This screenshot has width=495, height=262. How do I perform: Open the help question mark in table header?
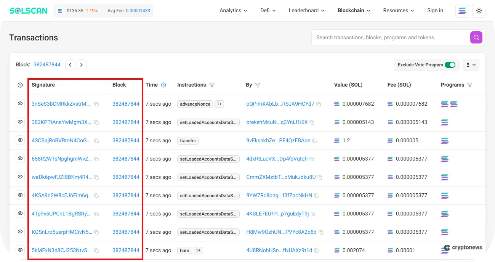[x=19, y=85]
